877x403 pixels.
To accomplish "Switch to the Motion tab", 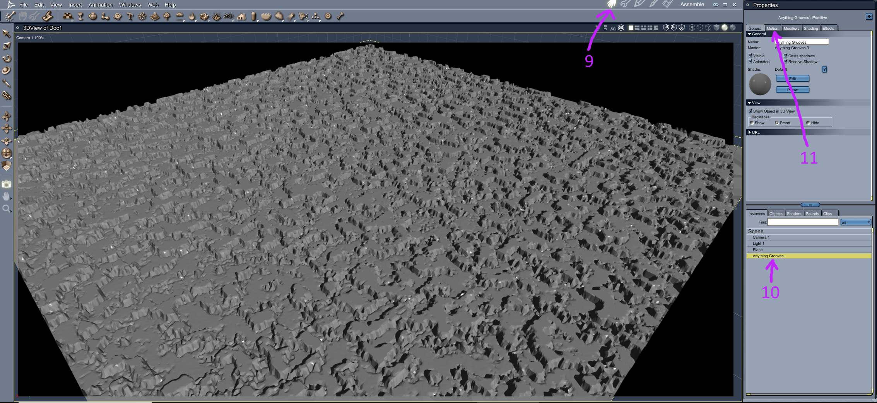I will [x=773, y=28].
